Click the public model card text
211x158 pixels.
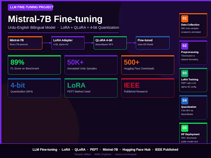[189, 142]
